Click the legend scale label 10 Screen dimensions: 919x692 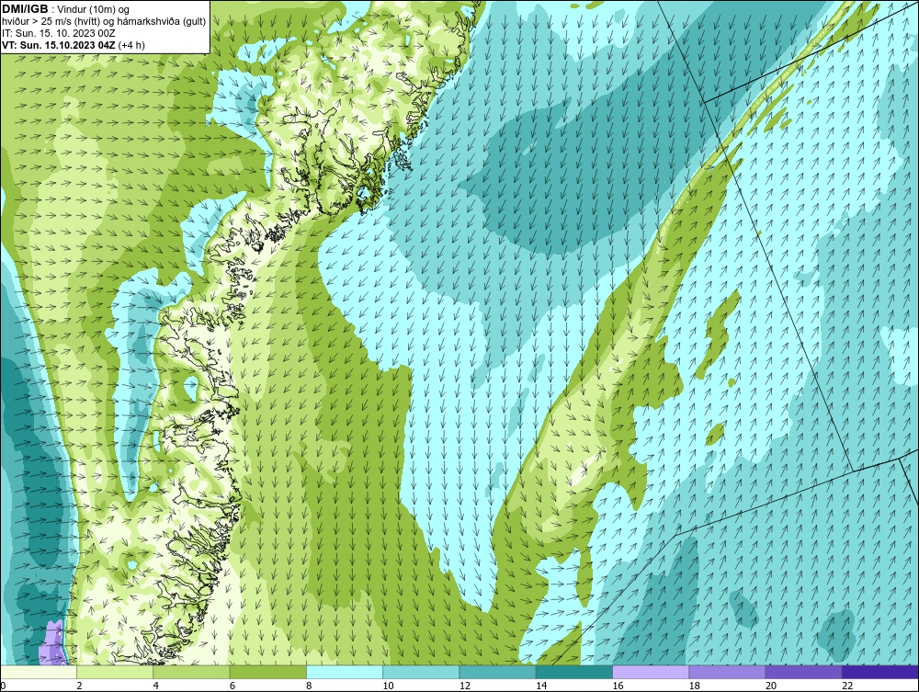(x=389, y=686)
